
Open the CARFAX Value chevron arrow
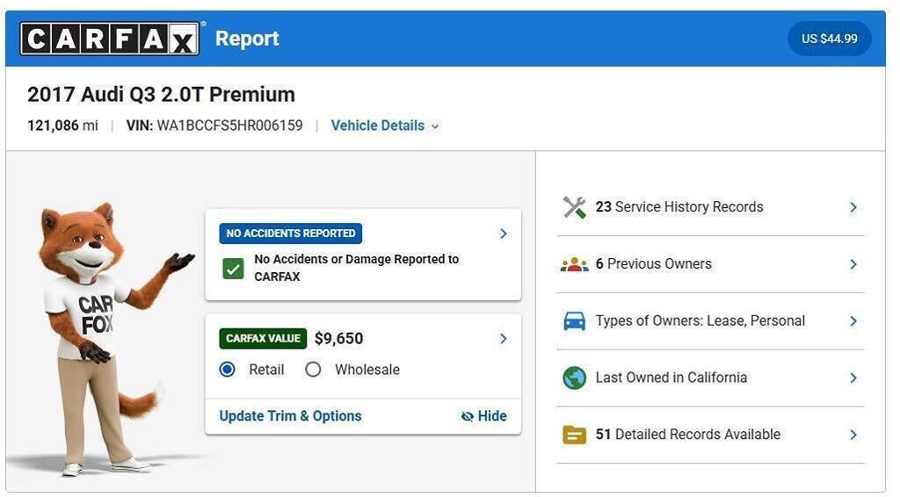pyautogui.click(x=504, y=339)
